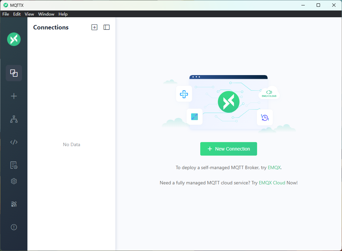This screenshot has width=342, height=251.
Task: Click the plus icon in left sidebar
Action: coord(14,96)
